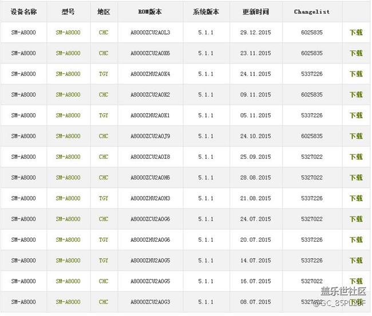Click 下载 for the A8000ZCU2AOG6 row

click(356, 219)
